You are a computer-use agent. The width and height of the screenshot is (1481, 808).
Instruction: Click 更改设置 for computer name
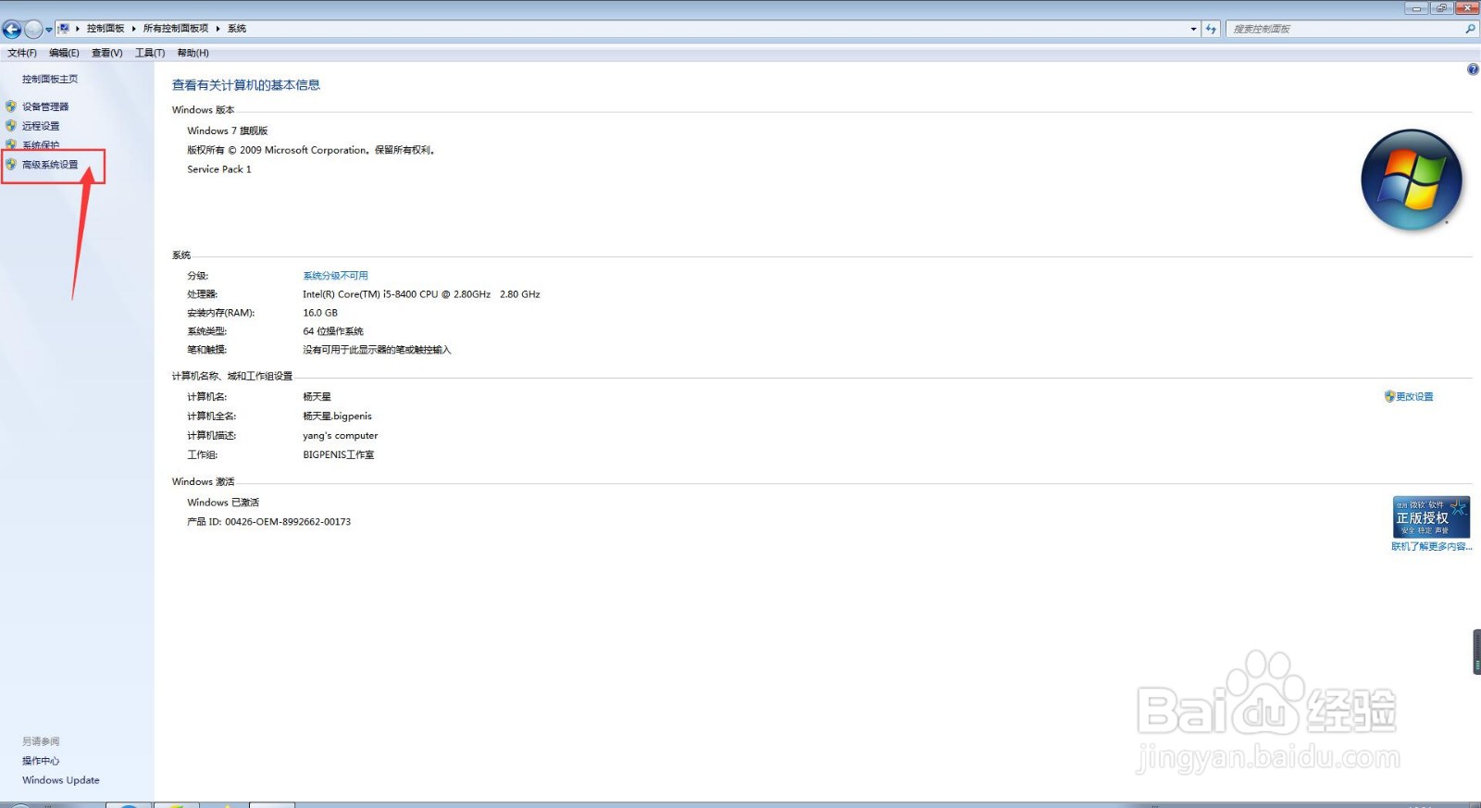(x=1414, y=396)
